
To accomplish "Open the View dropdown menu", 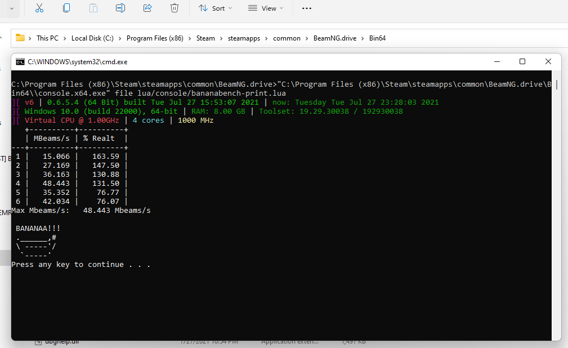I will pyautogui.click(x=266, y=8).
